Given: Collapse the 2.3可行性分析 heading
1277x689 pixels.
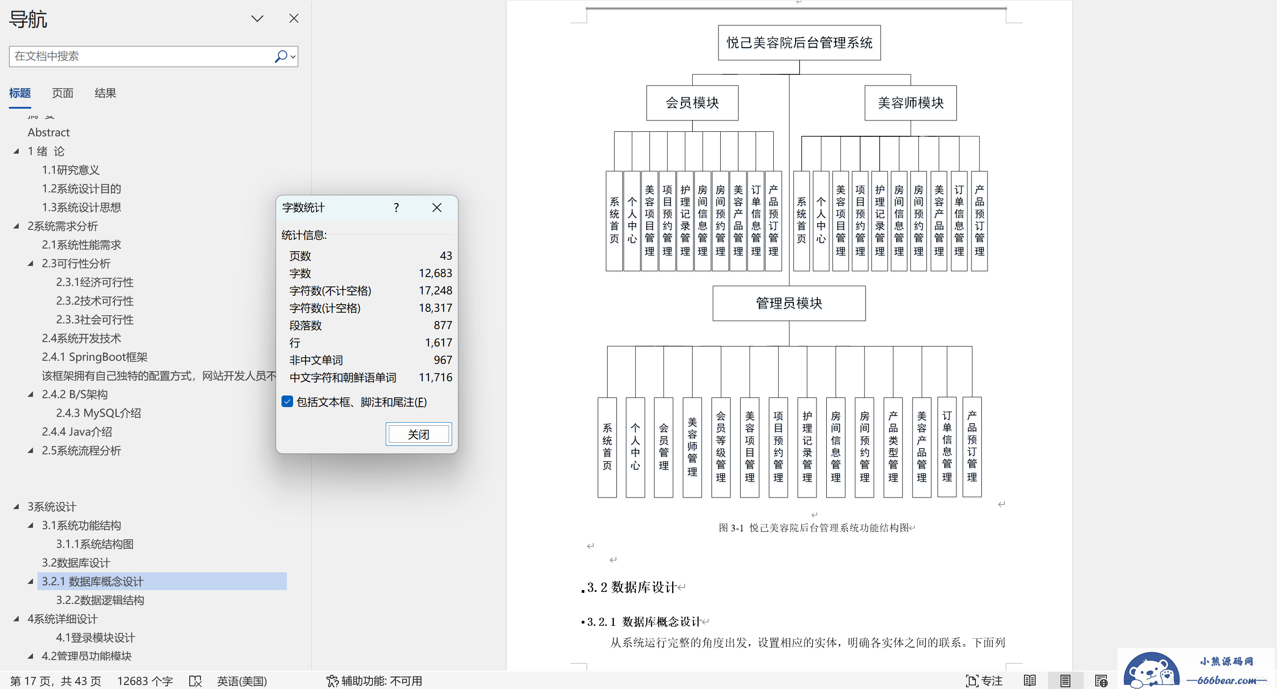Looking at the screenshot, I should (x=31, y=263).
